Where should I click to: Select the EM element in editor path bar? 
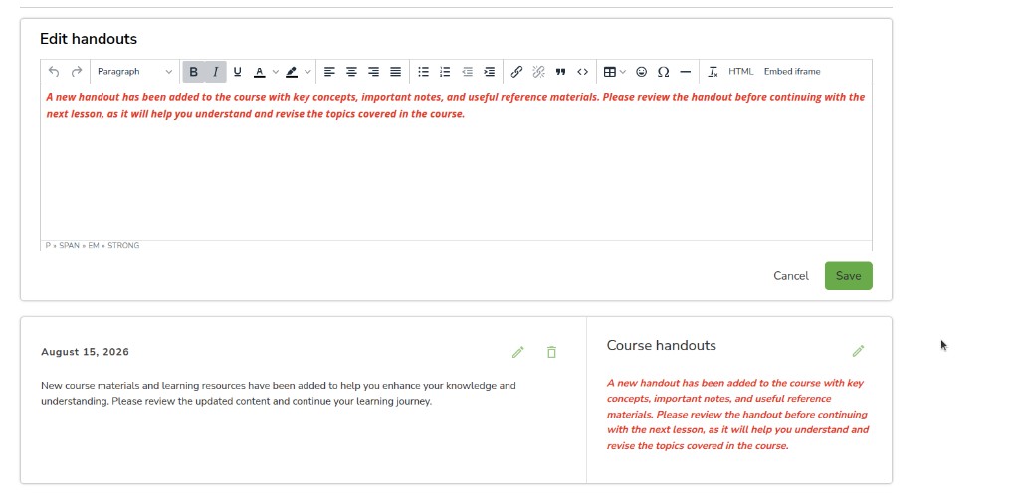94,246
